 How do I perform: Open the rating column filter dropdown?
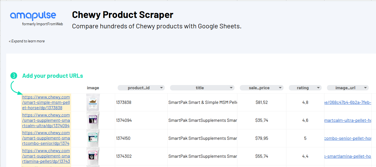(x=318, y=88)
